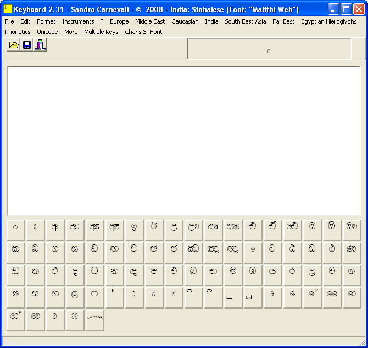Open the More menu
Image resolution: width=368 pixels, height=348 pixels.
(x=71, y=32)
